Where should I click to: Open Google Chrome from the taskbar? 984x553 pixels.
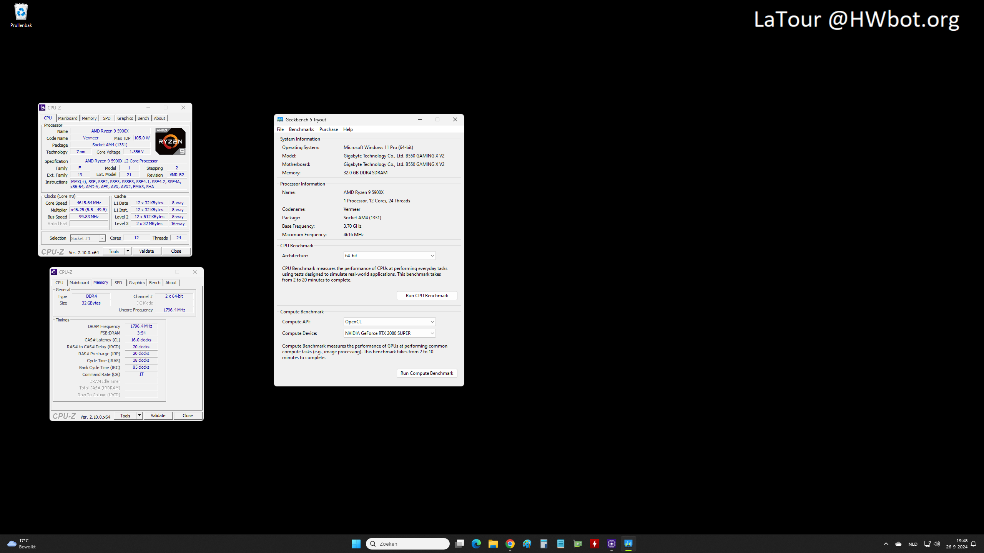pos(510,544)
